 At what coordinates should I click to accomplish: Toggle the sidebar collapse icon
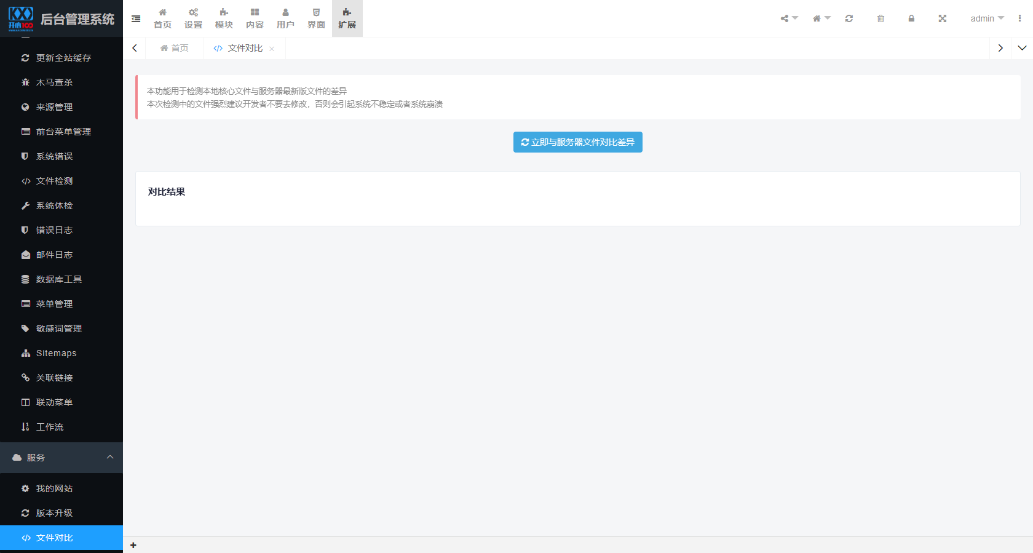(136, 18)
